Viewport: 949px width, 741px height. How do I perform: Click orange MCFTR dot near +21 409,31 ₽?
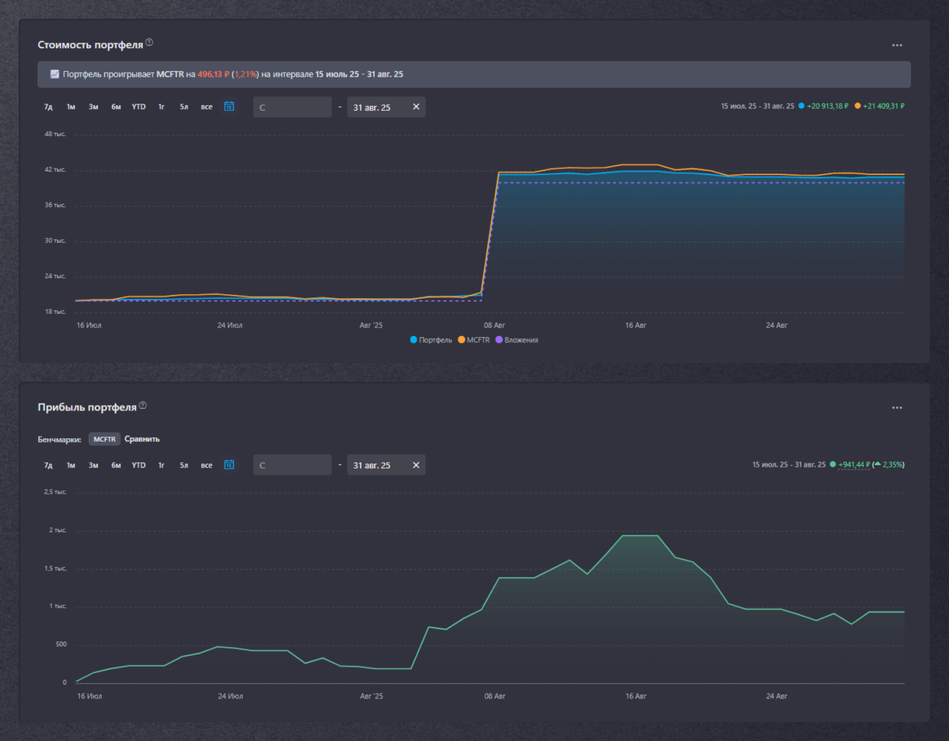[857, 106]
